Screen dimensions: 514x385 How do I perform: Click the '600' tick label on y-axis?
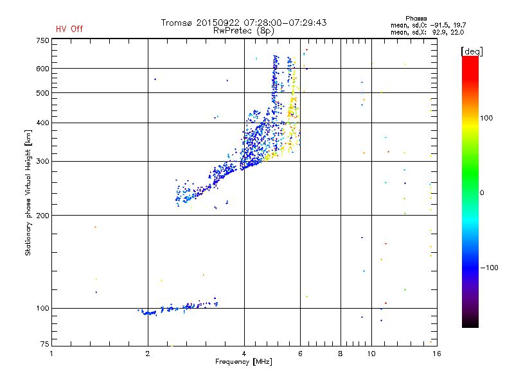[x=42, y=69]
